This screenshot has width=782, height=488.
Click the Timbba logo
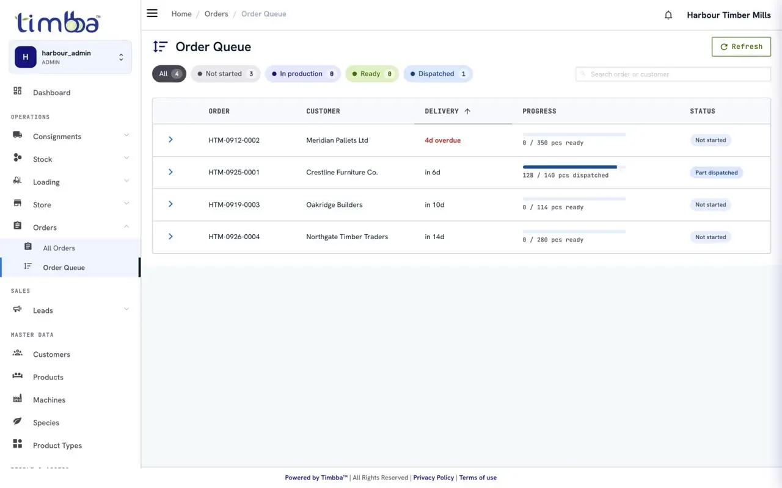point(57,23)
